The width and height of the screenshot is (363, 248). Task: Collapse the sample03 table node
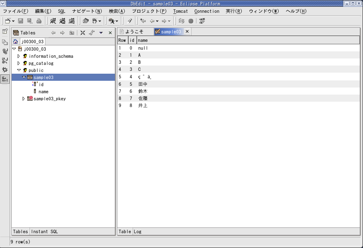pyautogui.click(x=24, y=77)
